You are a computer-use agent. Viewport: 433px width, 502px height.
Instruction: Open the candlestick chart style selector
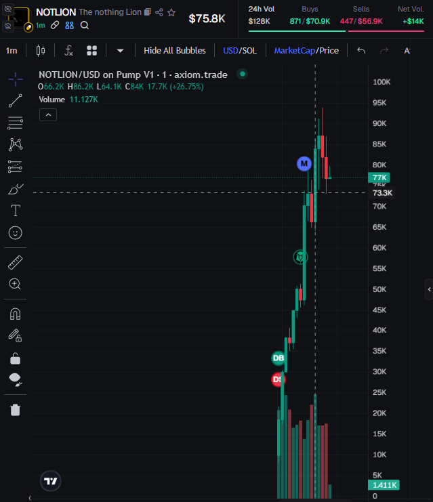[41, 51]
